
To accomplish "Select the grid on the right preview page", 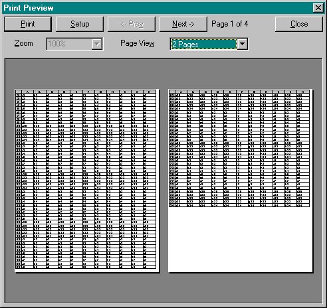I will click(x=239, y=149).
